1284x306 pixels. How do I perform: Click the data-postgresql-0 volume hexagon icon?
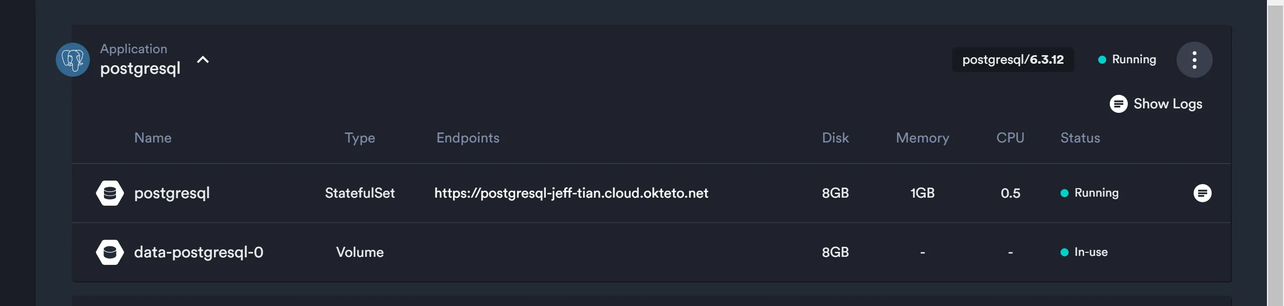tap(110, 252)
